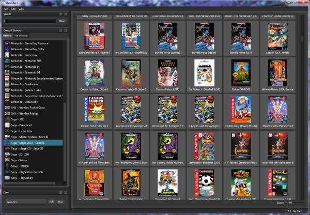Click the Sega Saturn playlist icon
This screenshot has width=310, height=215.
(x=7, y=160)
